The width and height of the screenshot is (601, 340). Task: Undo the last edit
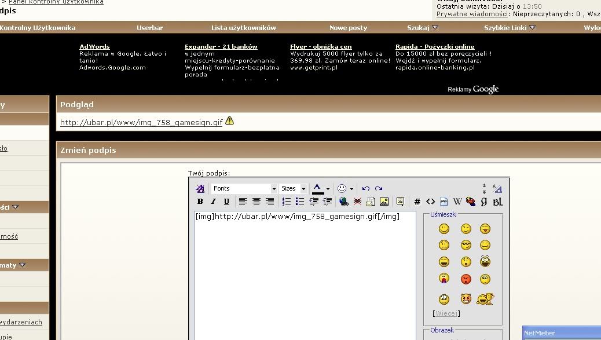[366, 188]
